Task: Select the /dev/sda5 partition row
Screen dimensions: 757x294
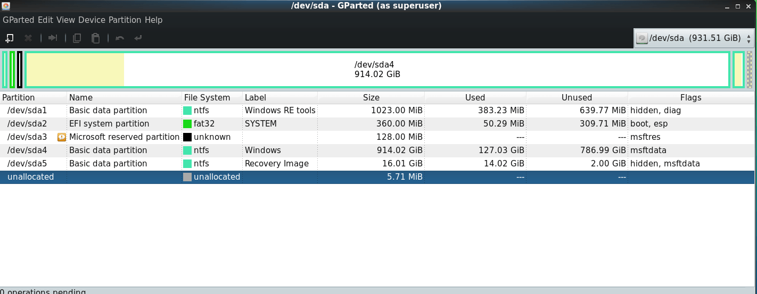Action: tap(377, 164)
